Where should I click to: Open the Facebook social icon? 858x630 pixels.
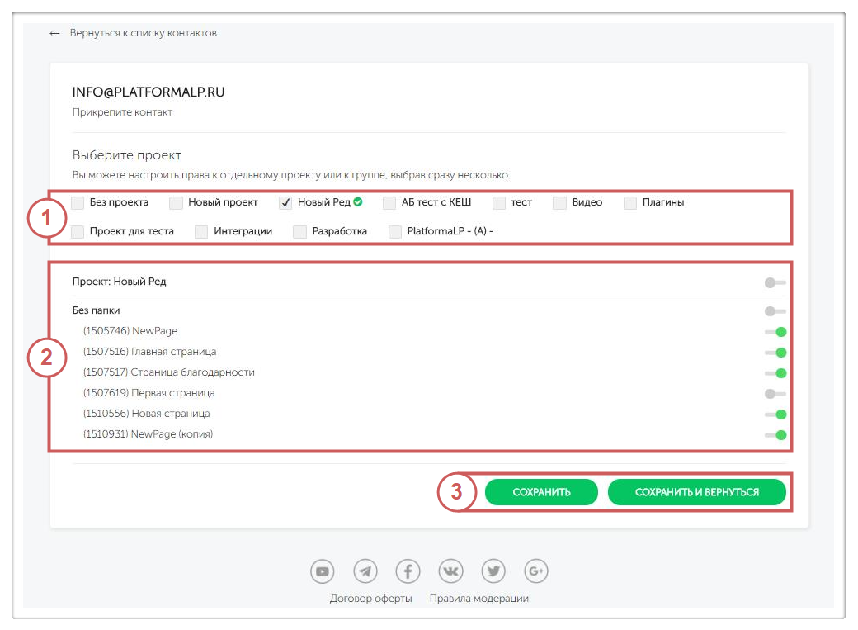408,571
